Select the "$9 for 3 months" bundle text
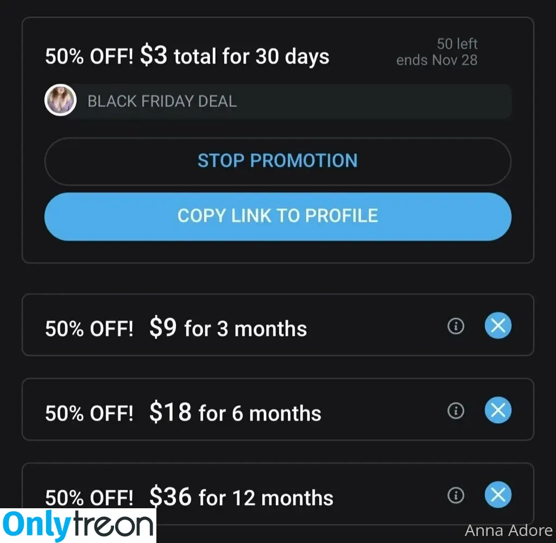The height and width of the screenshot is (543, 556). pos(228,328)
